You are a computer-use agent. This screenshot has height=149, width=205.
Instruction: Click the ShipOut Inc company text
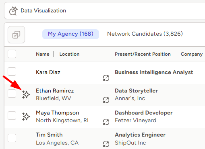tap(130, 143)
